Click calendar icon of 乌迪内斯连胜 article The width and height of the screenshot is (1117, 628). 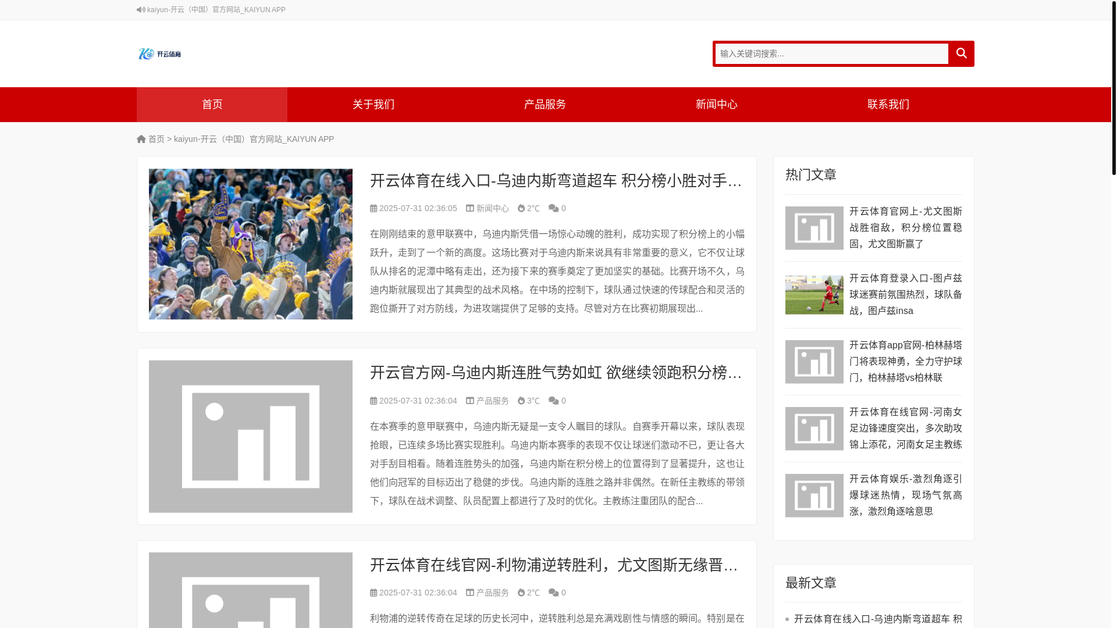coord(373,401)
